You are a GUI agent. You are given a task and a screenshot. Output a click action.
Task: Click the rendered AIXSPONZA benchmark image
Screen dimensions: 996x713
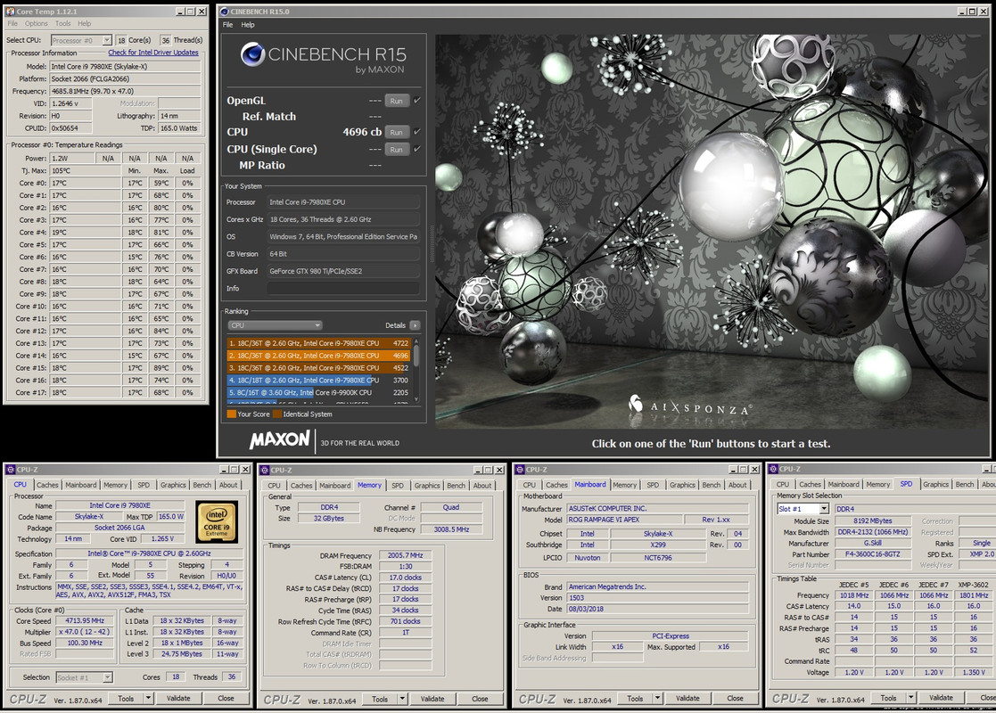(x=712, y=232)
